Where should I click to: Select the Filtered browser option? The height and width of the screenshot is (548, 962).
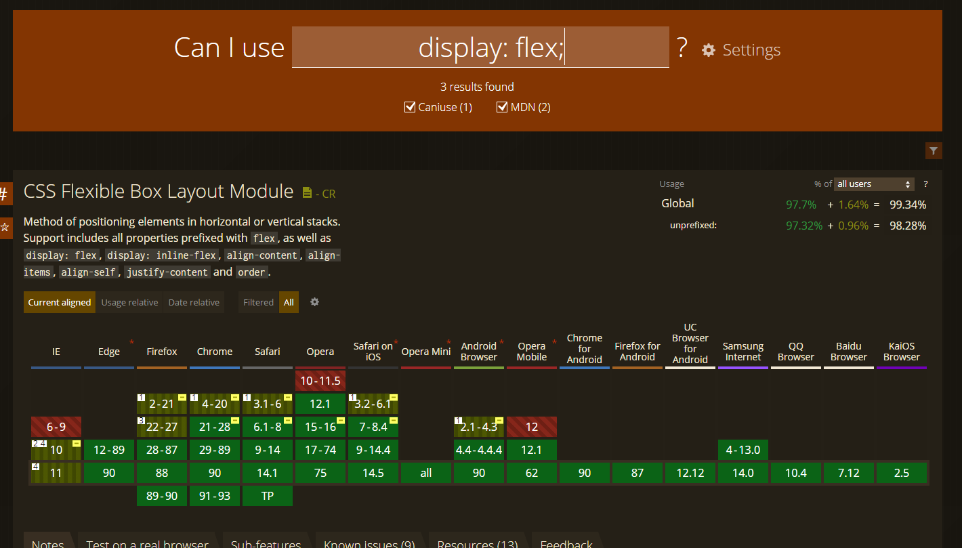258,302
